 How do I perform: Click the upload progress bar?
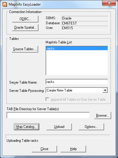pos(58,136)
